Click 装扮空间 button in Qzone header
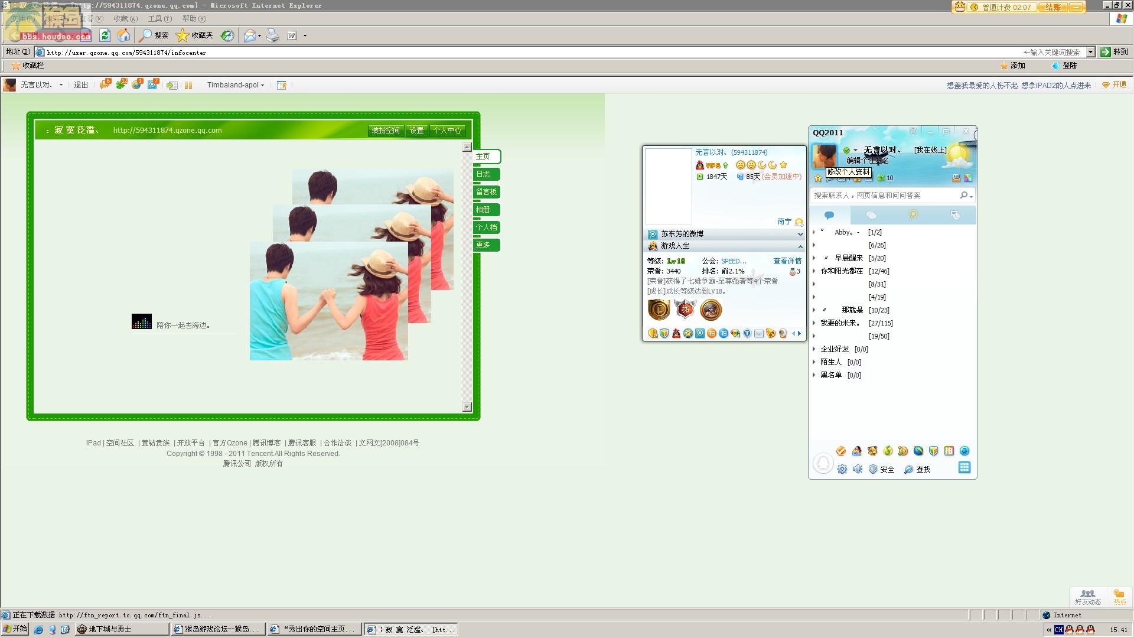 [x=386, y=131]
